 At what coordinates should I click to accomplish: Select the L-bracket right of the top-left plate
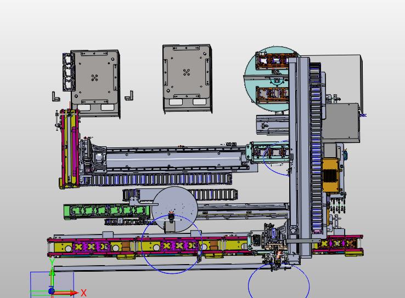(x=129, y=96)
